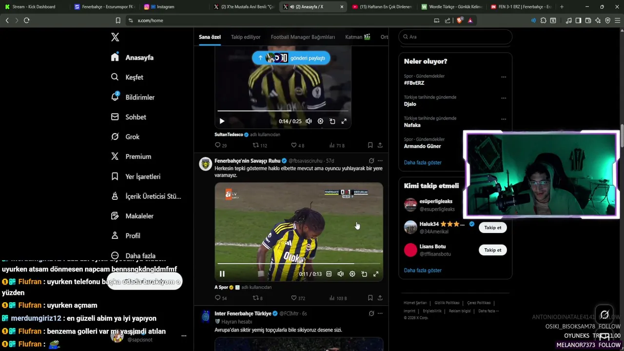The height and width of the screenshot is (351, 624).
Task: Open the X logo home icon
Action: [x=115, y=37]
